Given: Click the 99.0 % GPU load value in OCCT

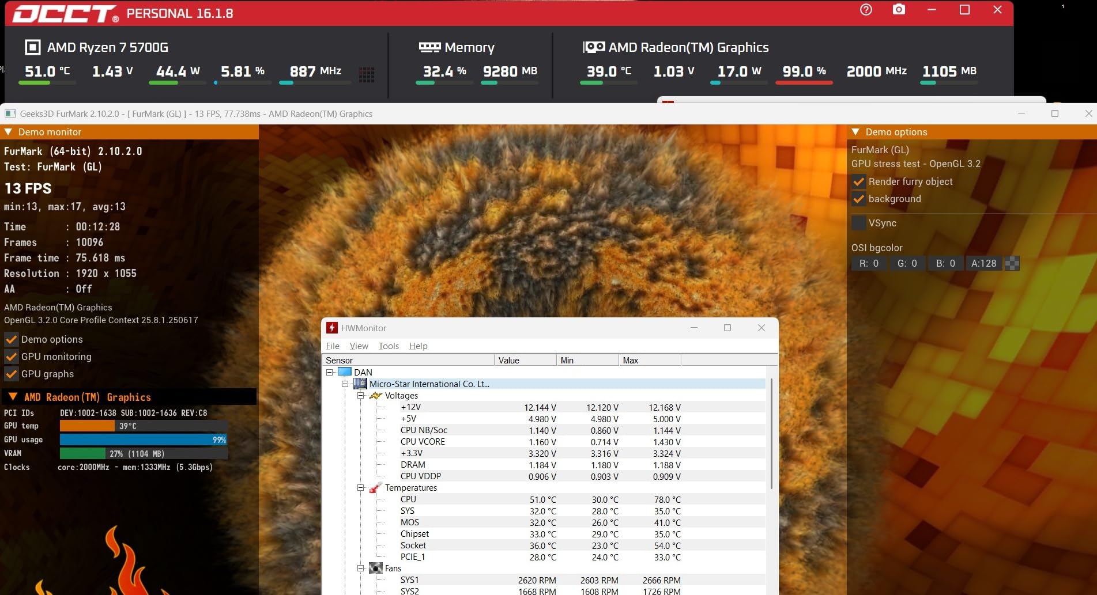Looking at the screenshot, I should click(x=804, y=71).
